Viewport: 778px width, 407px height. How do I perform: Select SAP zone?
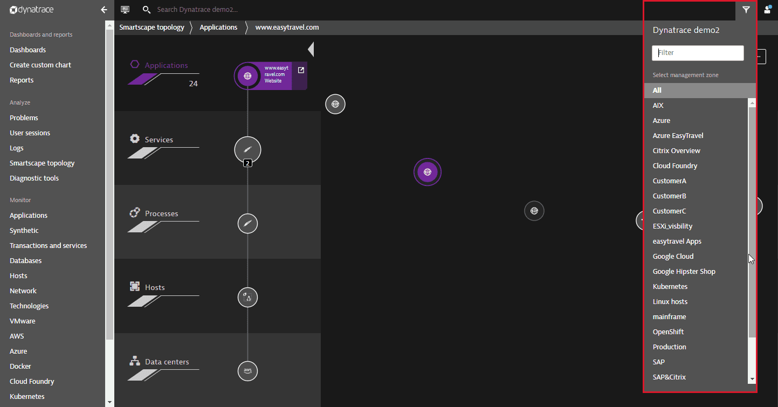point(658,362)
